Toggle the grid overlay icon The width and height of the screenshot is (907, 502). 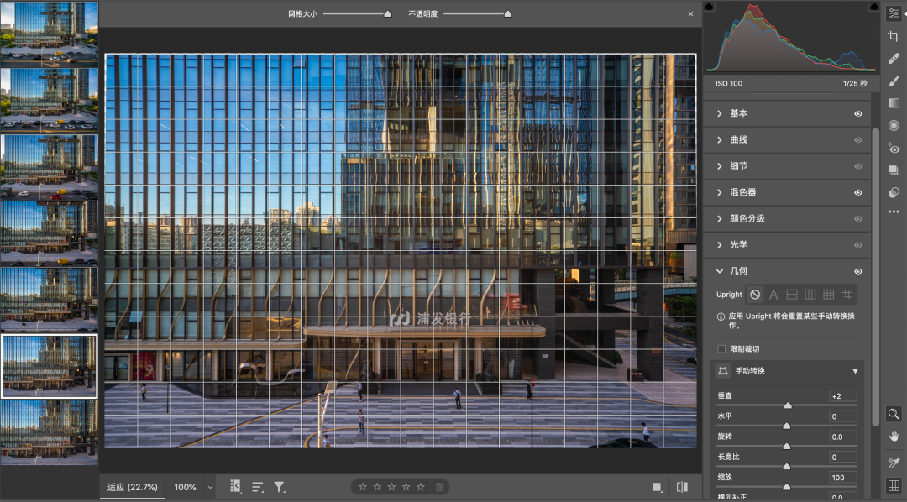(x=894, y=485)
